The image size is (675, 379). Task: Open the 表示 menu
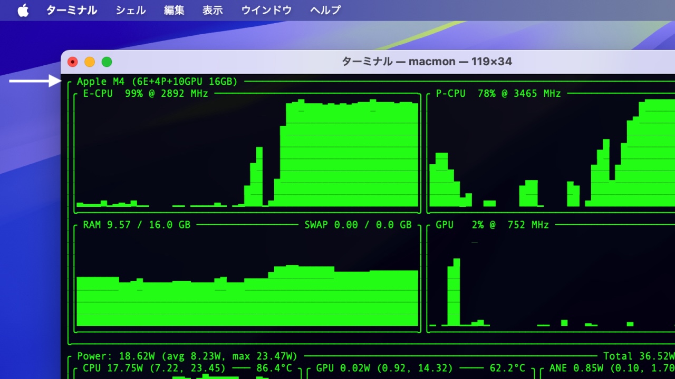point(213,10)
